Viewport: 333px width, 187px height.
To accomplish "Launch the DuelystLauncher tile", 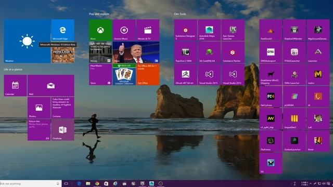I will point(294,141).
